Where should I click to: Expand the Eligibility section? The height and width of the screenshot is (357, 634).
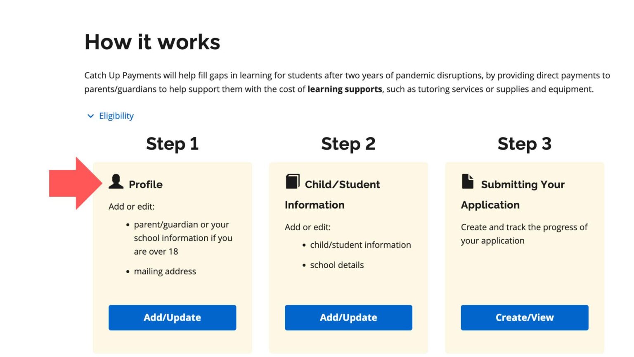click(x=116, y=116)
